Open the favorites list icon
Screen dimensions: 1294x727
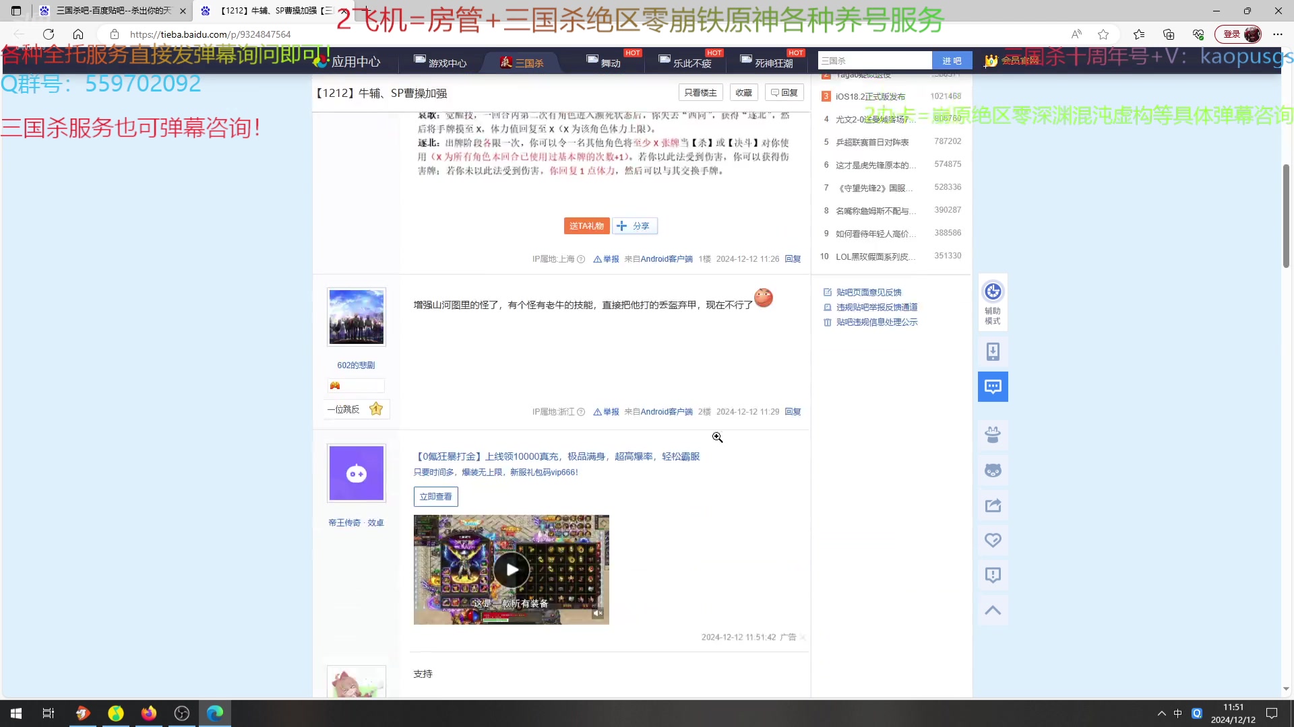[x=1139, y=34]
